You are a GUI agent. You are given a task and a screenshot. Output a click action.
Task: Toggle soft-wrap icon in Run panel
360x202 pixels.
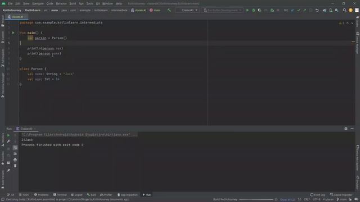15,148
